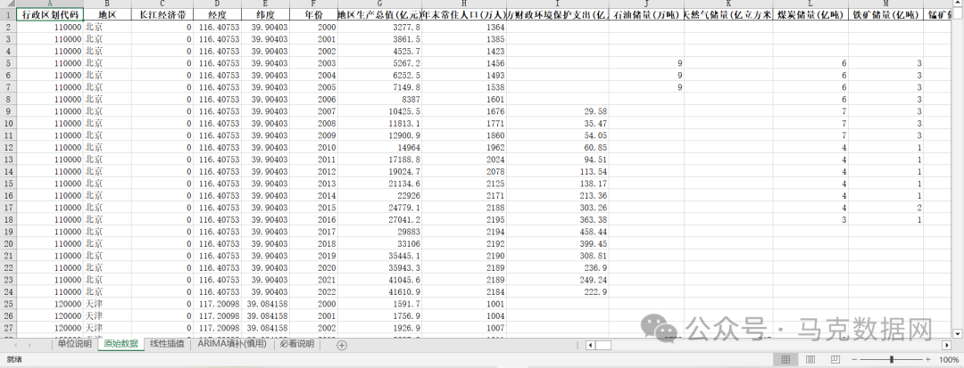
Task: Select column G header
Action: [x=380, y=4]
